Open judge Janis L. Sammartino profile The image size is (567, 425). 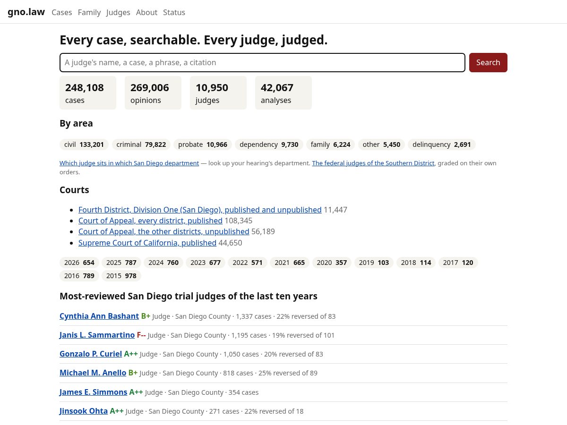(x=97, y=335)
